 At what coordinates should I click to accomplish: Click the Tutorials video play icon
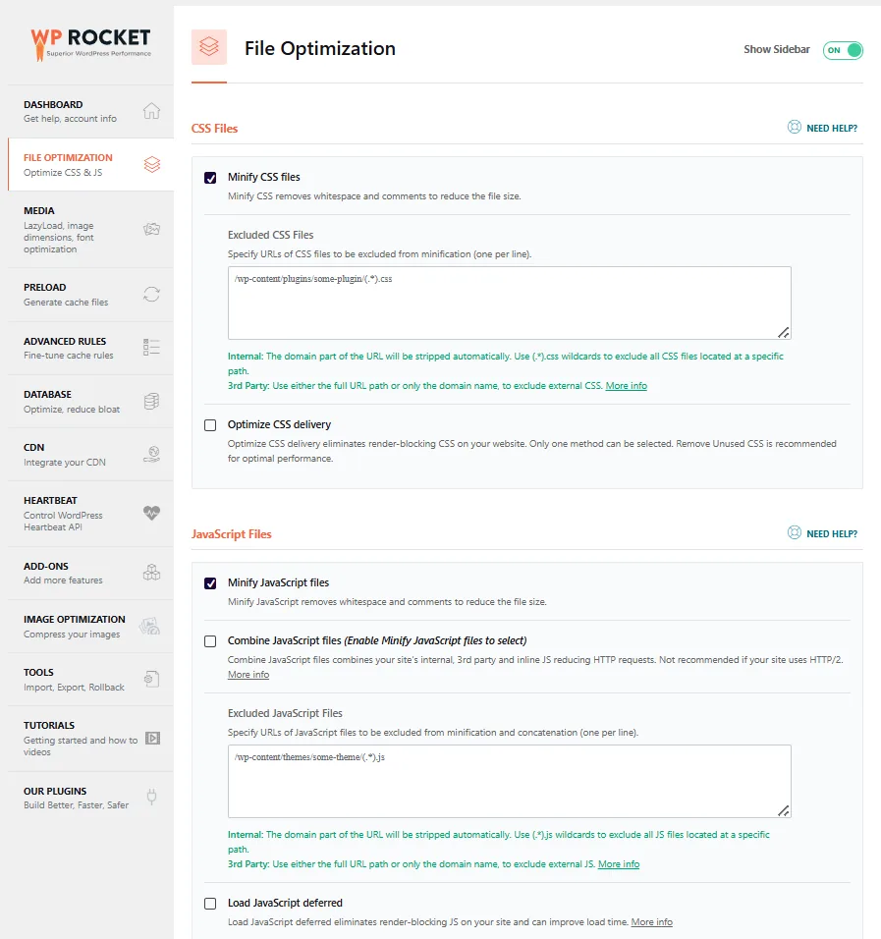pos(152,739)
